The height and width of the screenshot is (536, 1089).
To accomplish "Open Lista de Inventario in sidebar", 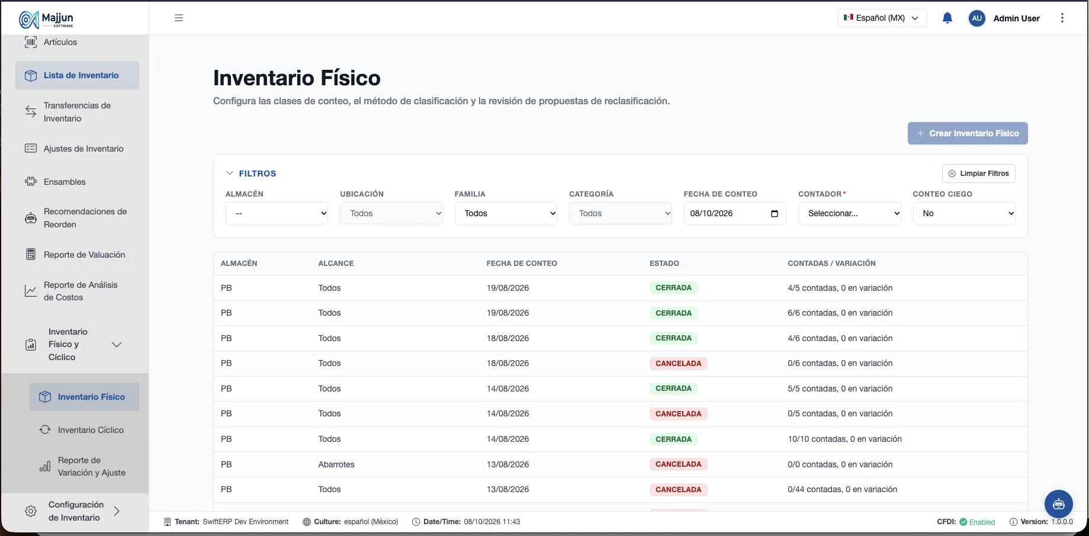I will click(x=78, y=75).
